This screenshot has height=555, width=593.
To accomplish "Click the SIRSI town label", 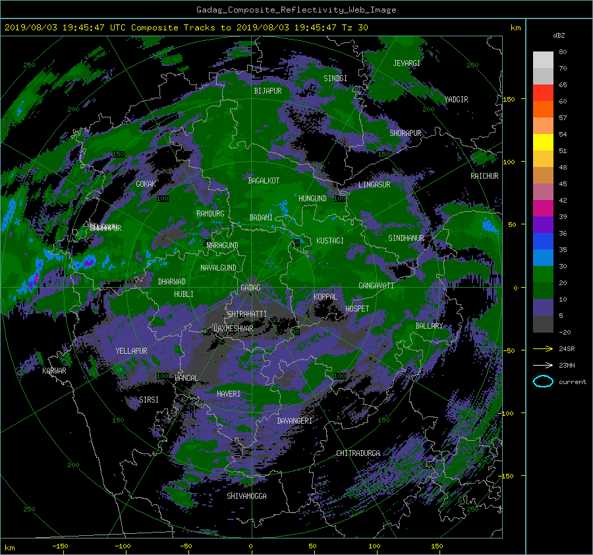I will pos(149,400).
